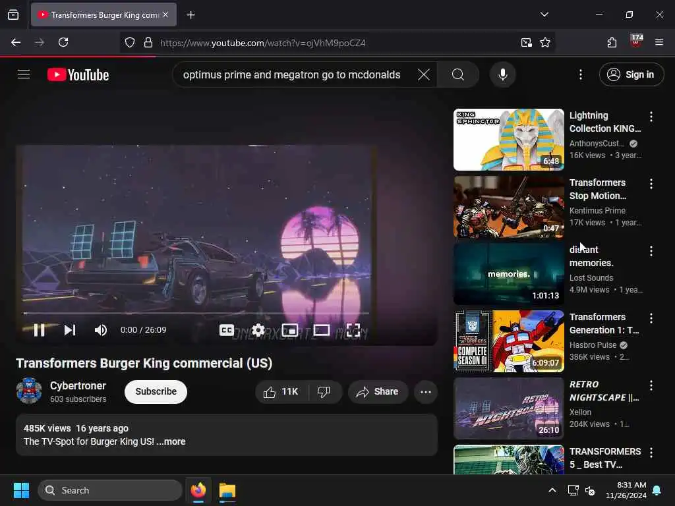Run the search with the magnifier button
The image size is (675, 506).
(x=458, y=74)
